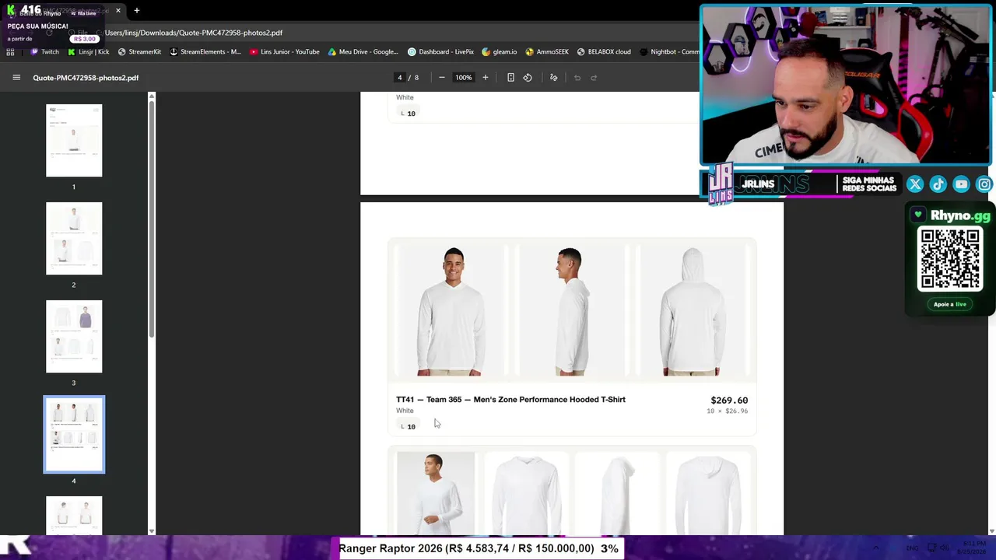Click the side view hooded shirt photo
This screenshot has width=996, height=560.
point(571,312)
